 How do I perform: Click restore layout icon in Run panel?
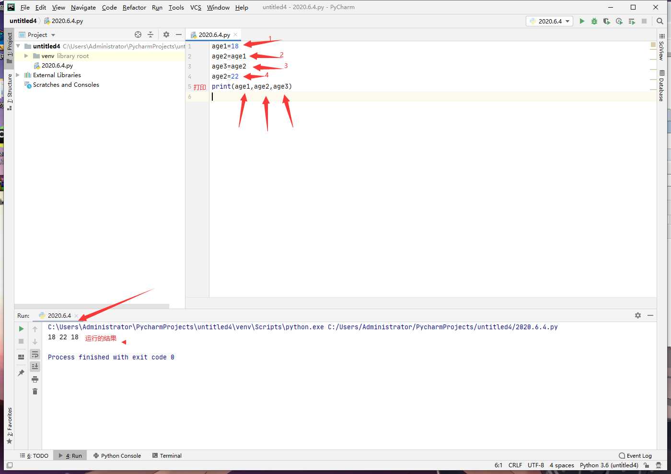pyautogui.click(x=21, y=357)
